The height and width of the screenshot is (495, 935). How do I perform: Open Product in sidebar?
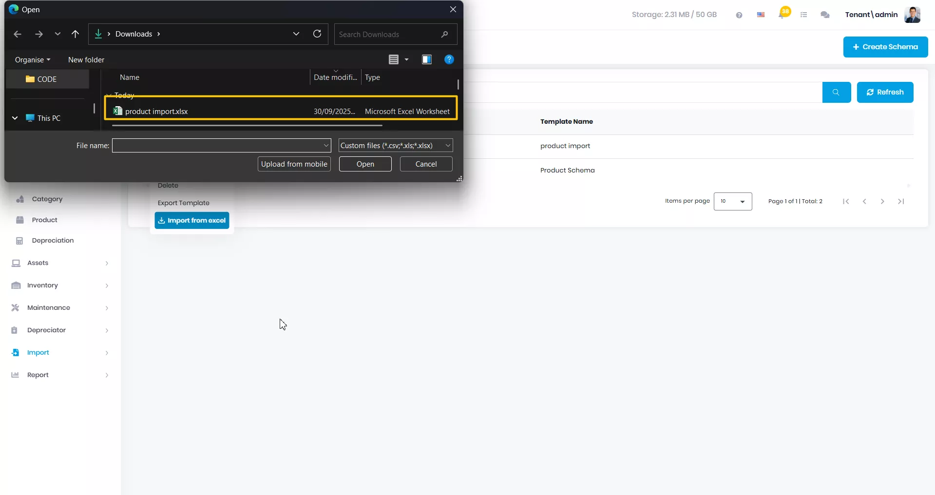coord(45,220)
